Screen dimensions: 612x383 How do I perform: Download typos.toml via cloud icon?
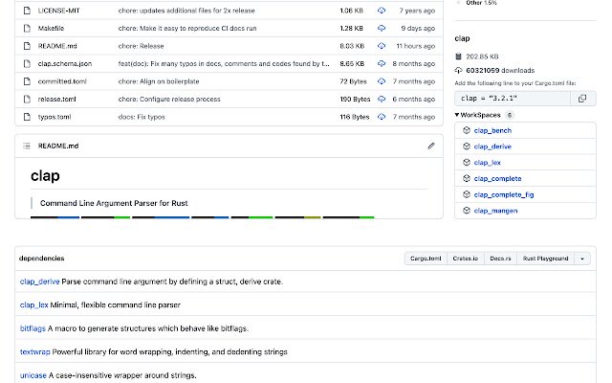click(x=382, y=117)
